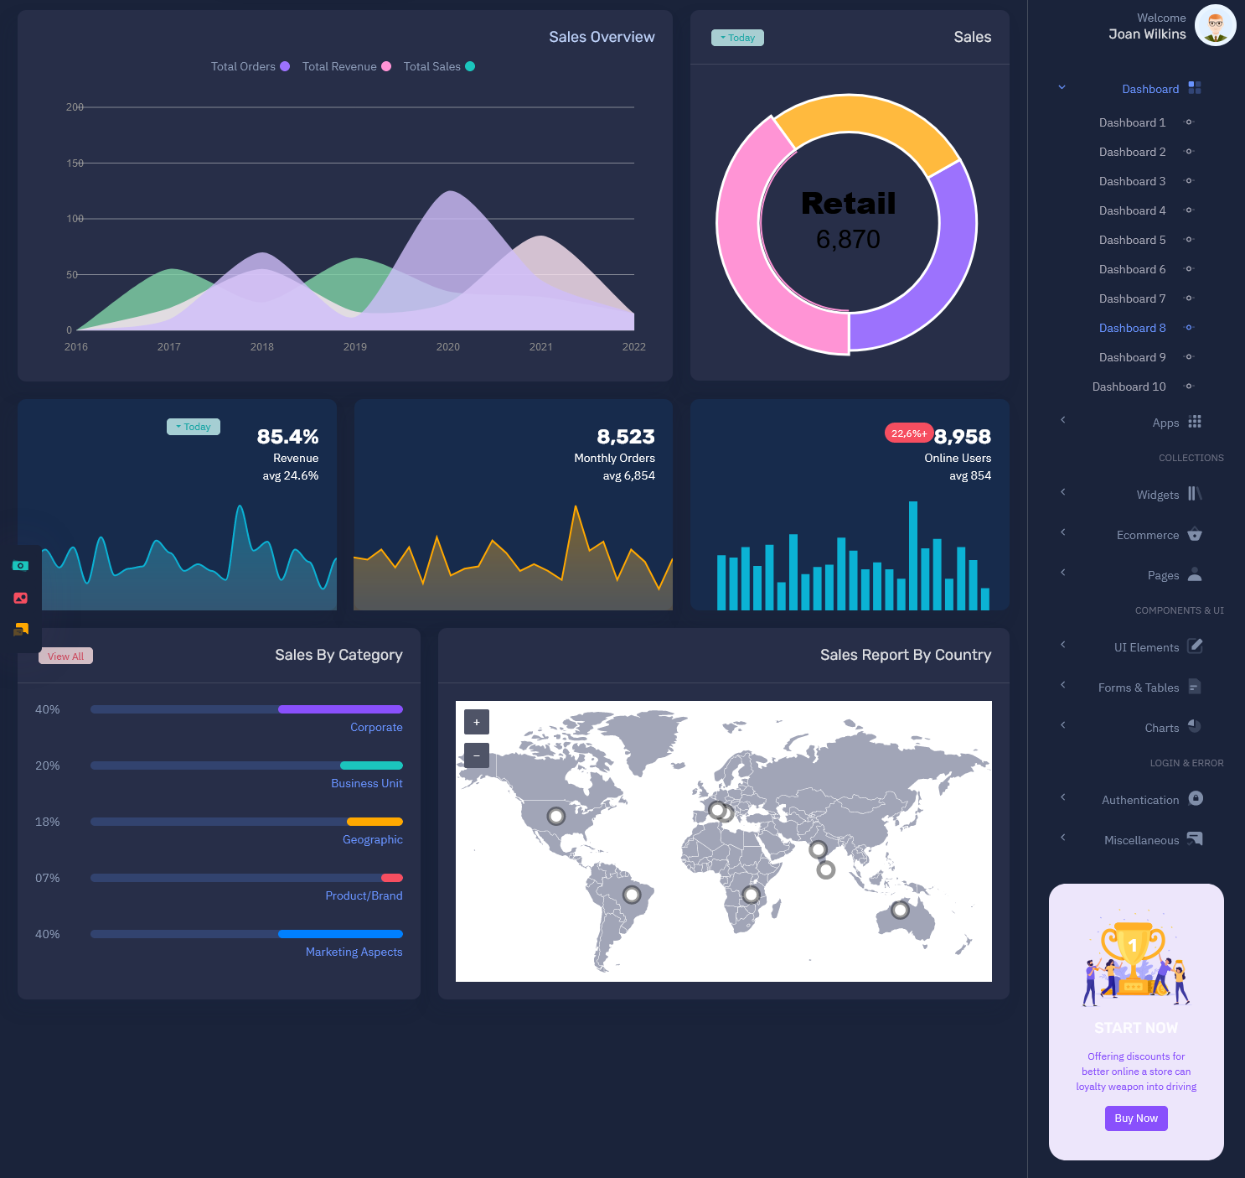Viewport: 1245px width, 1178px height.
Task: Click the Widgets books icon
Action: click(1195, 494)
